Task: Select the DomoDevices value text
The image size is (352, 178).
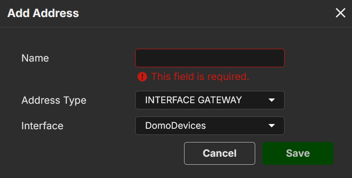Action: [x=176, y=125]
